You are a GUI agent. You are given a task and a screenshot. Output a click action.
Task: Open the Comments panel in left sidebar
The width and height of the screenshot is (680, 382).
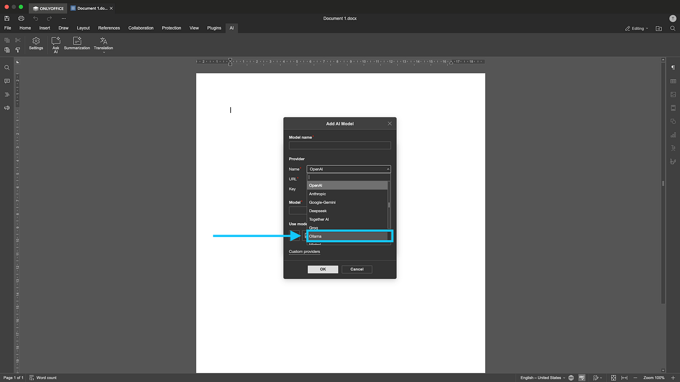pos(7,81)
